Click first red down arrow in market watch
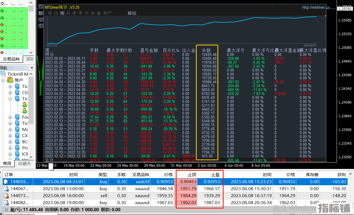 (2, 25)
